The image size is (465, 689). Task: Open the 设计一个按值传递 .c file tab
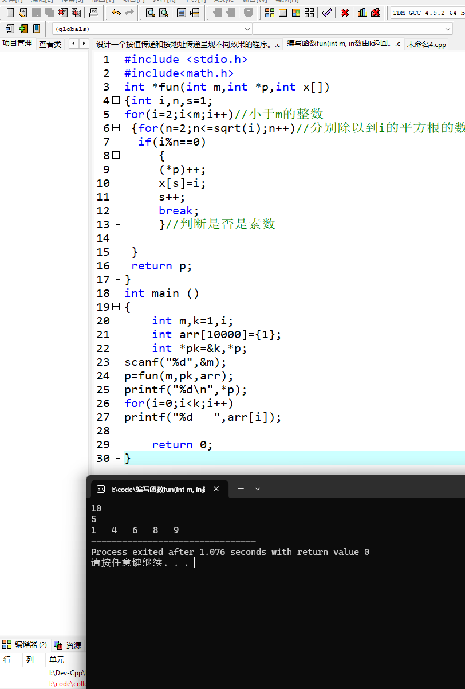coord(188,44)
